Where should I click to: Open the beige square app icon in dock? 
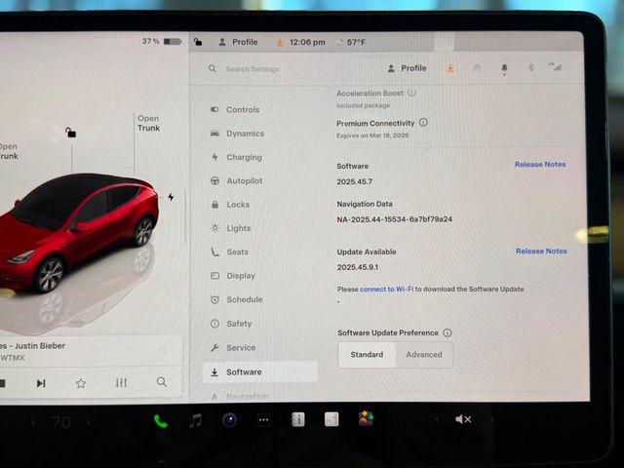(331, 419)
